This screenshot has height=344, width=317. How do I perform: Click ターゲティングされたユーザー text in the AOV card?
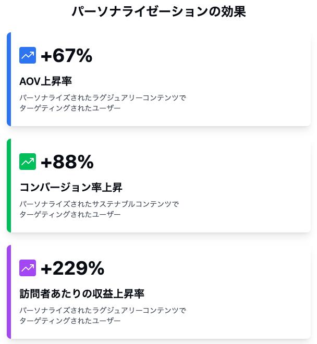[70, 108]
